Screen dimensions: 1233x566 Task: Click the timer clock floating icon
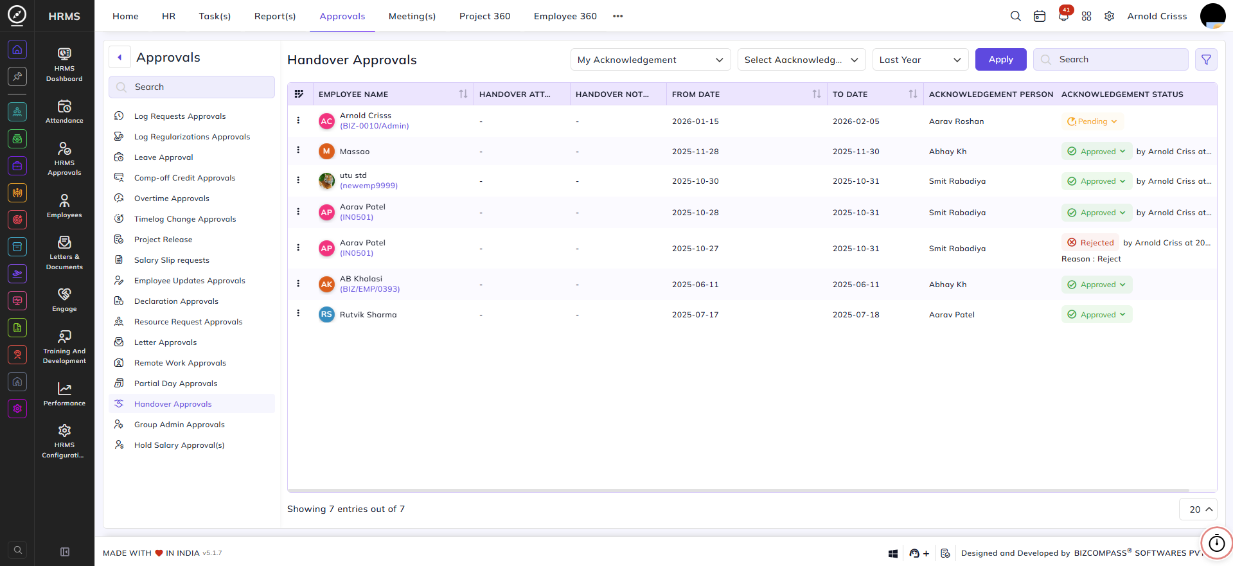point(1217,544)
